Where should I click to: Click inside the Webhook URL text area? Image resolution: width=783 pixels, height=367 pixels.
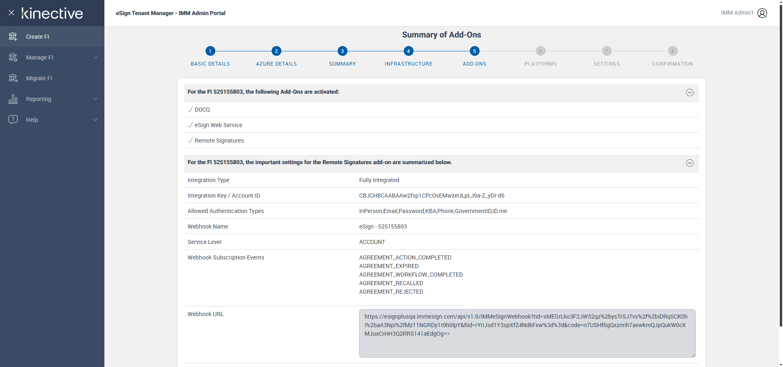click(527, 333)
